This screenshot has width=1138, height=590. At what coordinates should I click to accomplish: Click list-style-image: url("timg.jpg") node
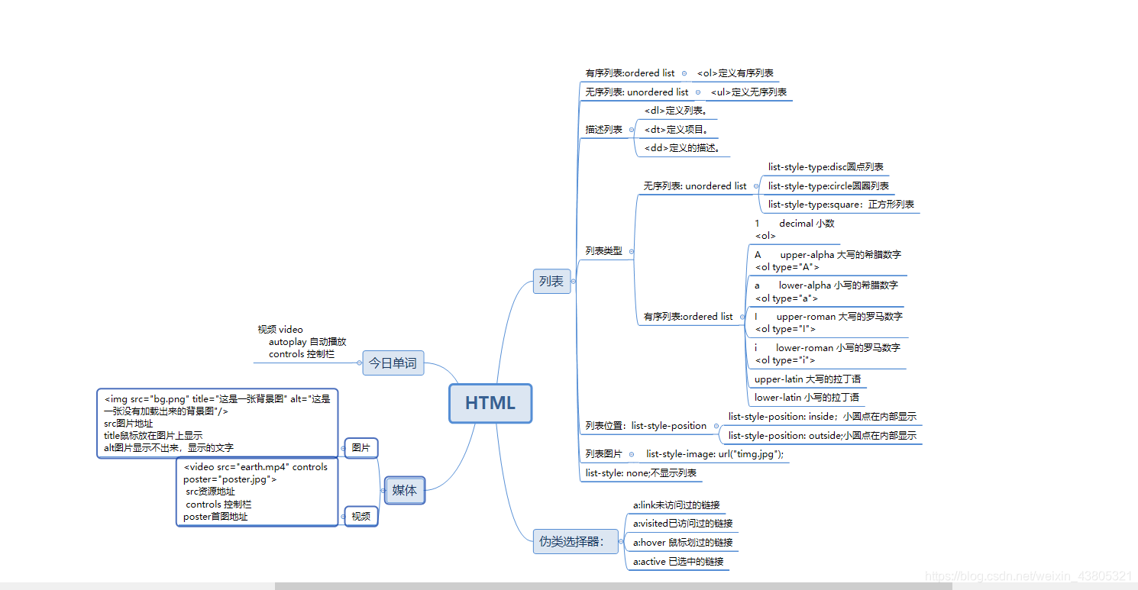pos(715,454)
